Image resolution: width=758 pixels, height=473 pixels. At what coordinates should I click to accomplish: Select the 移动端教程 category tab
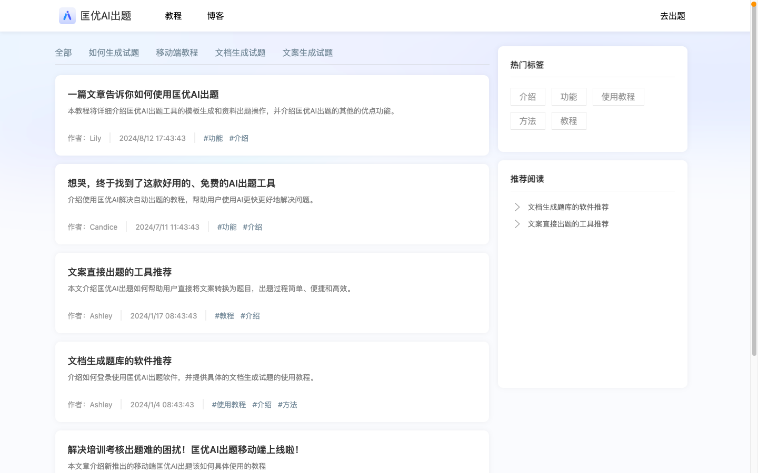click(177, 53)
